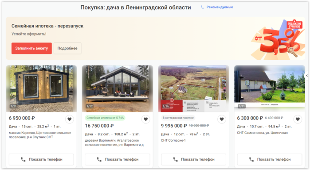Save the СНТ Согласие-1 listing to favorites
Screen dimensions: 310x170
[222, 119]
